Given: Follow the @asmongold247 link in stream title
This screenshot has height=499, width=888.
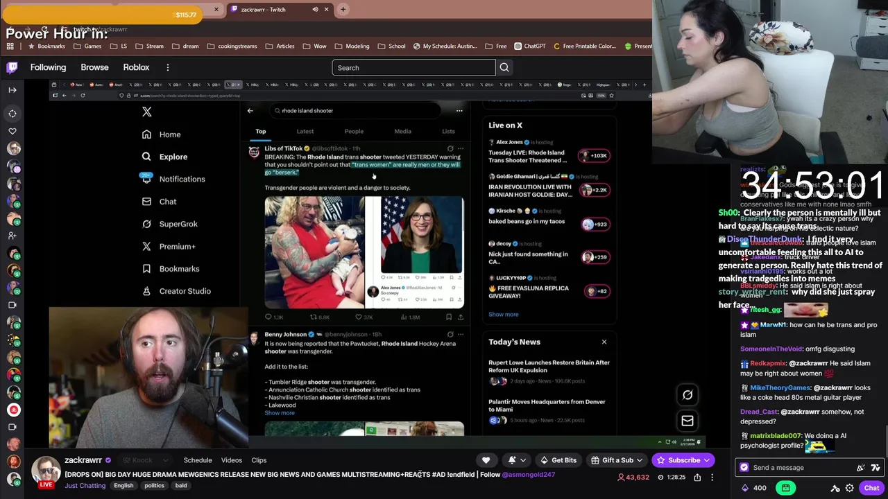Looking at the screenshot, I should coord(528,475).
